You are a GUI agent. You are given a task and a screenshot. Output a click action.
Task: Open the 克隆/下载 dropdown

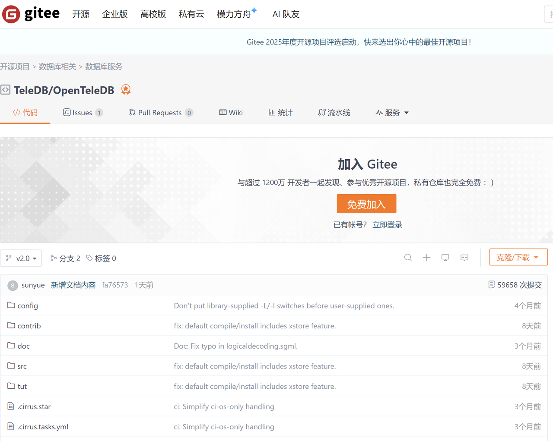518,257
